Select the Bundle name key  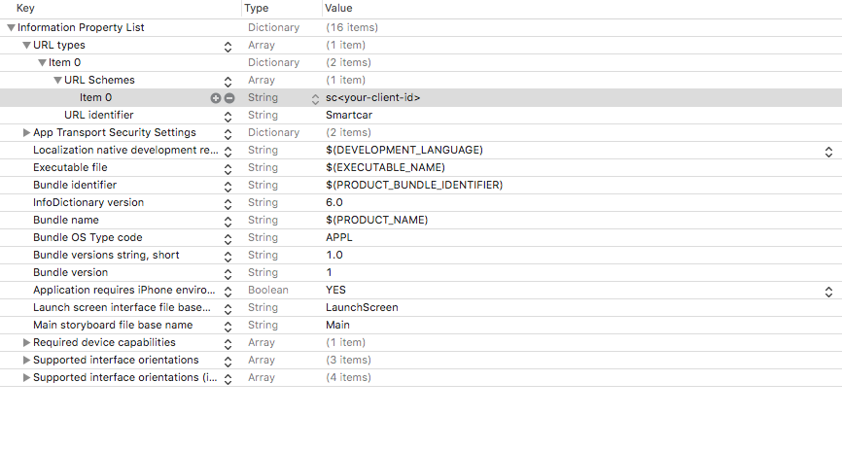point(65,220)
